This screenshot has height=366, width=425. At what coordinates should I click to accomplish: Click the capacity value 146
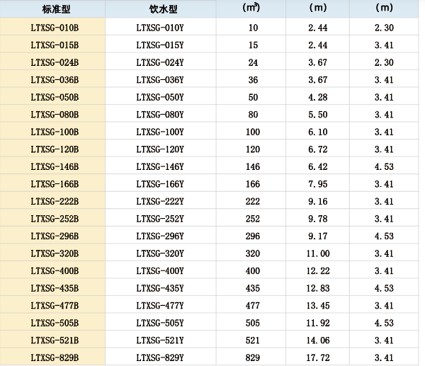click(253, 166)
